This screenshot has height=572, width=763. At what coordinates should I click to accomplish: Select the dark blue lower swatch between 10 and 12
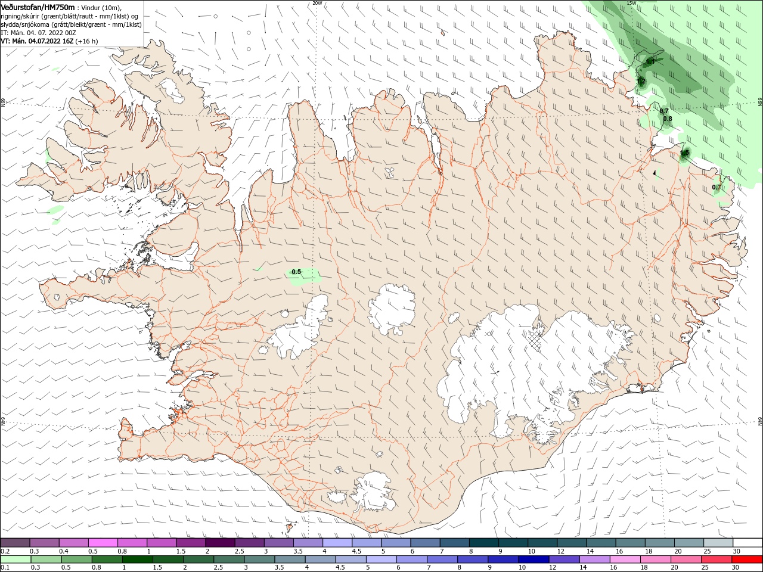coord(534,559)
